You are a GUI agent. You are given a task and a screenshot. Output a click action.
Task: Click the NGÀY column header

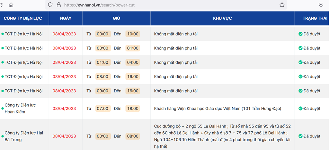point(66,18)
